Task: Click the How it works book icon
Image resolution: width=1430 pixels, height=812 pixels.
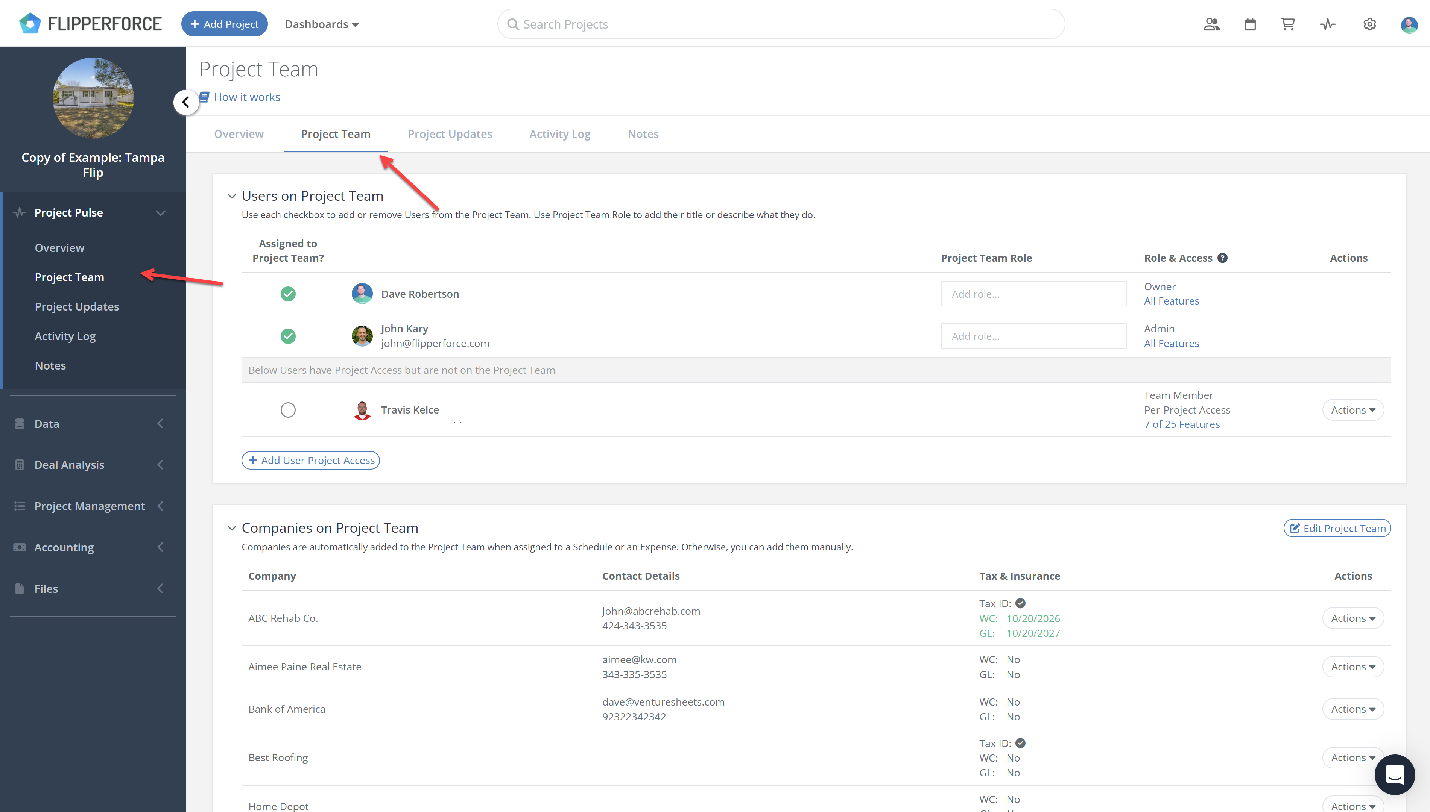Action: (204, 97)
